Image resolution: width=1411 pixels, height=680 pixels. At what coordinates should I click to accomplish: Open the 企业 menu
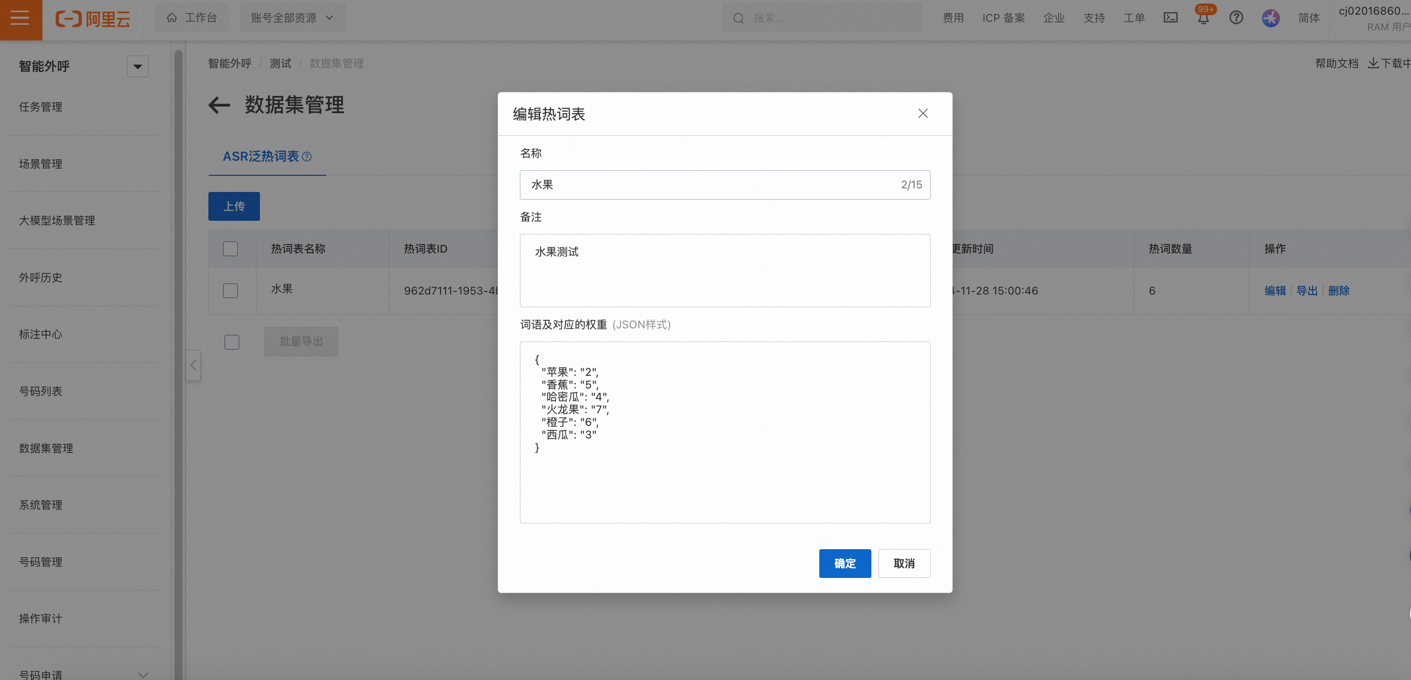[1054, 18]
